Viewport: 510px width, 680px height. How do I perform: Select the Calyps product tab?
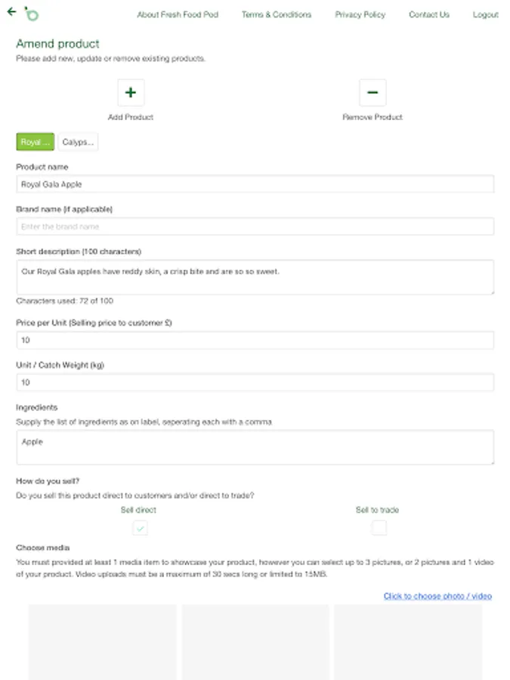(x=78, y=142)
